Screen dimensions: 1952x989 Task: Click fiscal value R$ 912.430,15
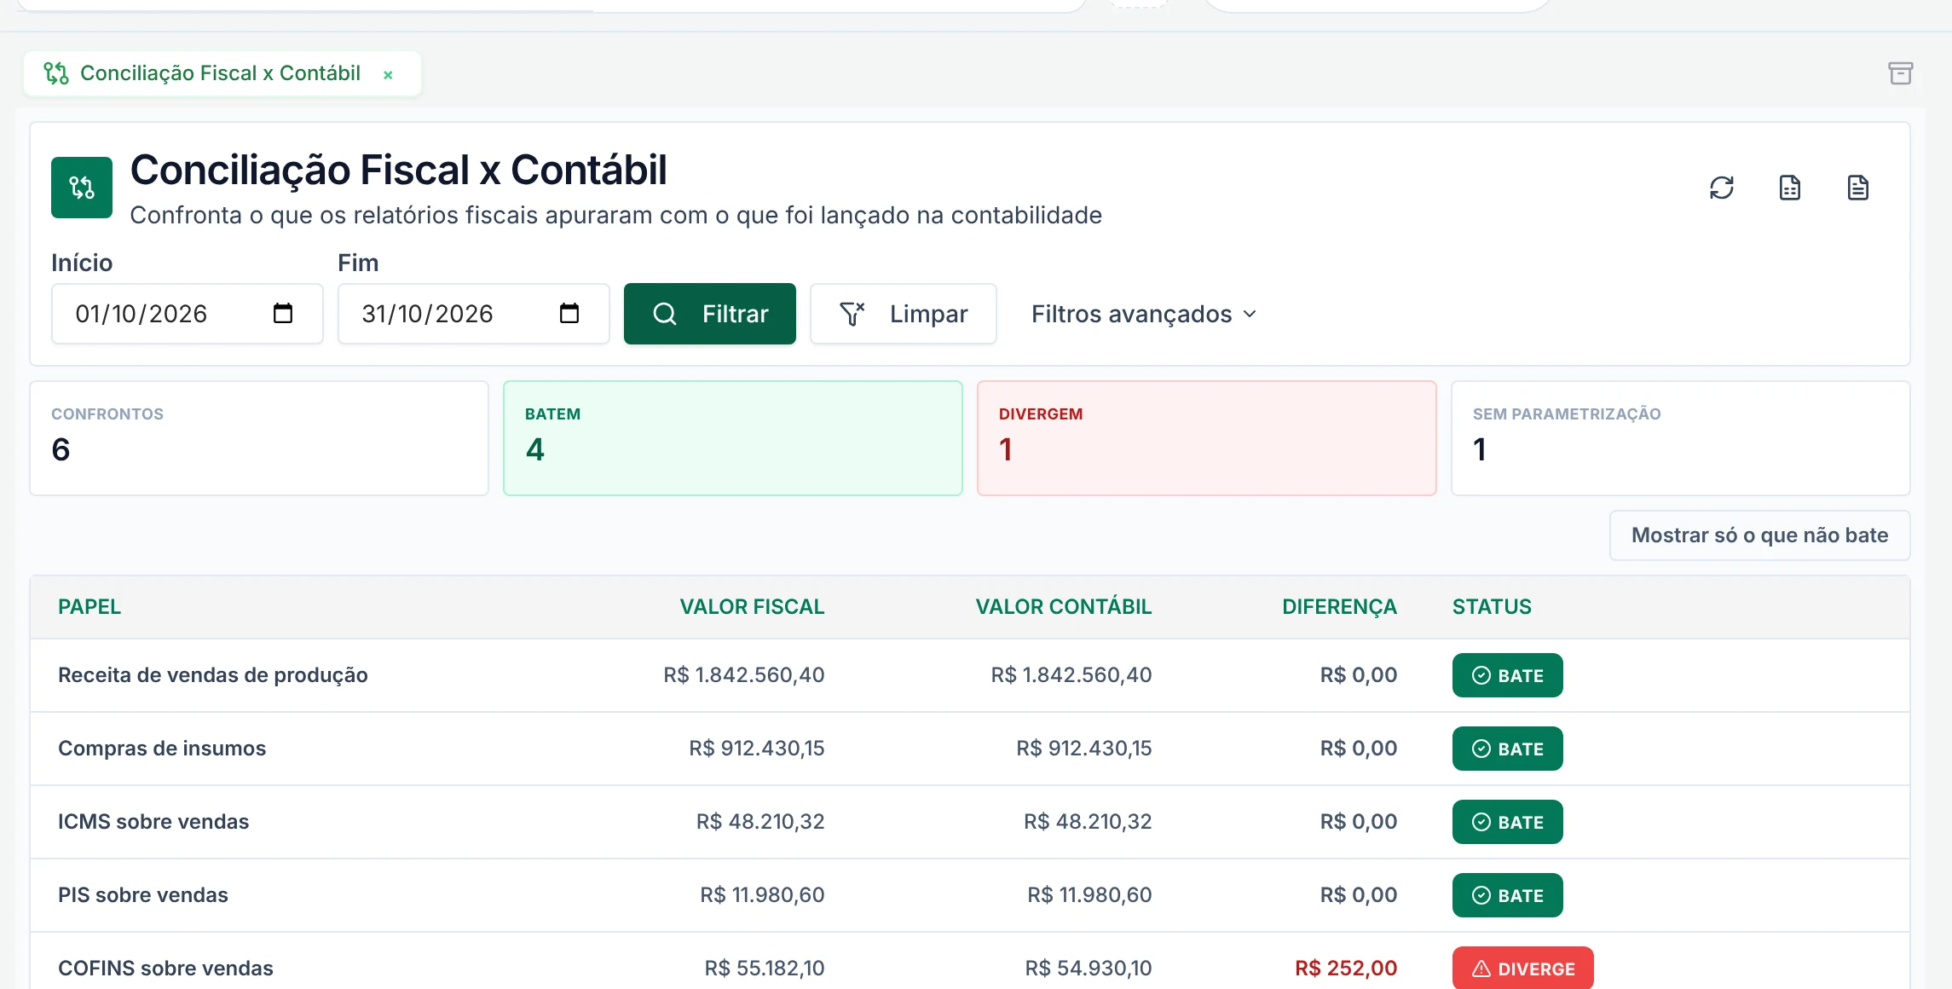[757, 749]
